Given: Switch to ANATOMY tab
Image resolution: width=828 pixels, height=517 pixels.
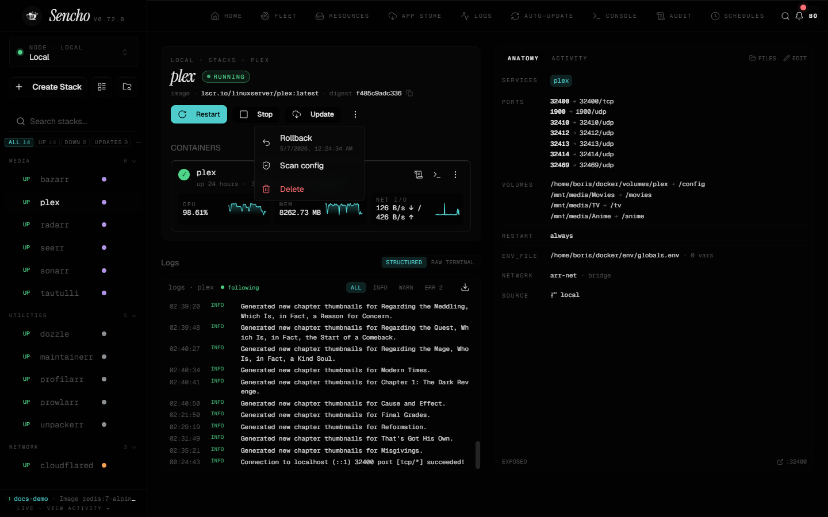Looking at the screenshot, I should 523,59.
